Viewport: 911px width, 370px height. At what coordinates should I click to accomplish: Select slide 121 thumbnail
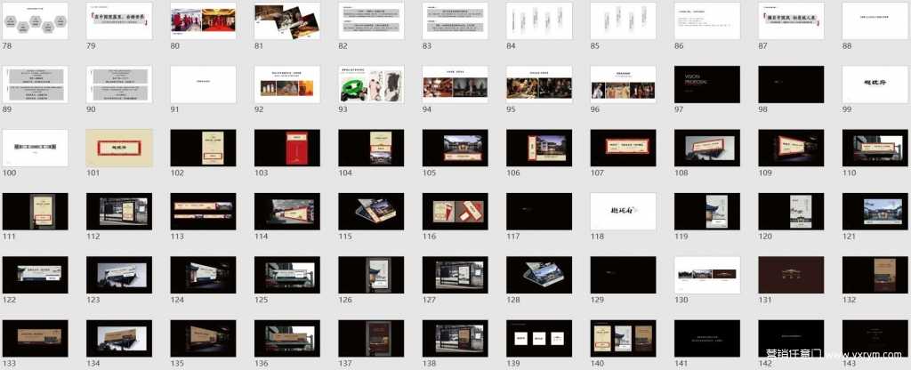(x=875, y=211)
